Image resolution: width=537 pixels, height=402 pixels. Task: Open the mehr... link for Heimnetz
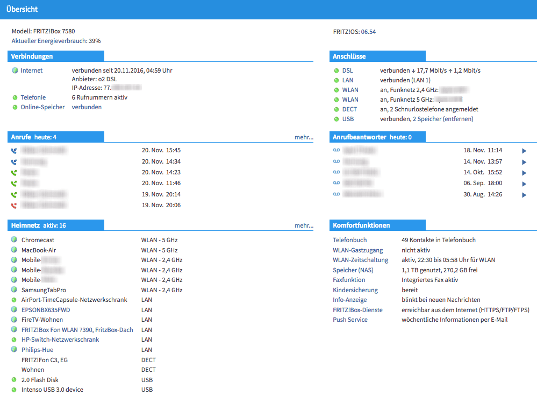(304, 225)
